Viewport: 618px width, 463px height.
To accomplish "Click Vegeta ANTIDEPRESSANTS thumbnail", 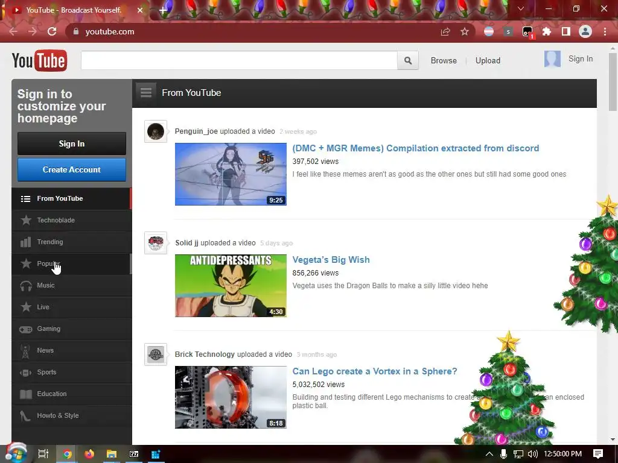I will (x=231, y=285).
